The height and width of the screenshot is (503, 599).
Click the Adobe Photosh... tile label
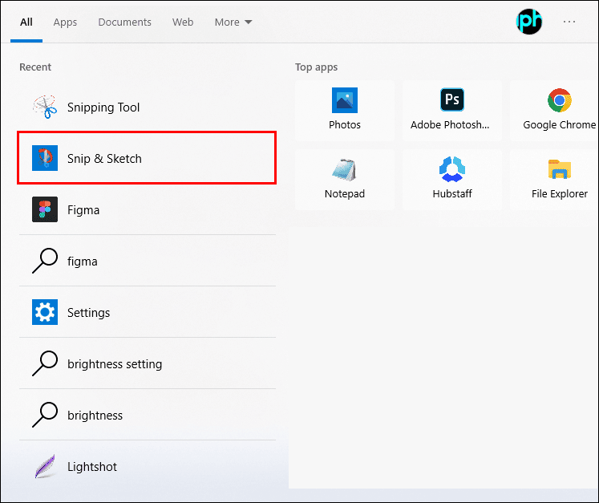[450, 124]
